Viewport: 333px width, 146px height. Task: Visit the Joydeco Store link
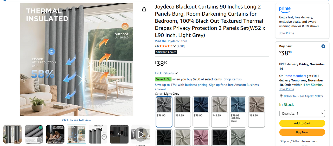pos(171,41)
